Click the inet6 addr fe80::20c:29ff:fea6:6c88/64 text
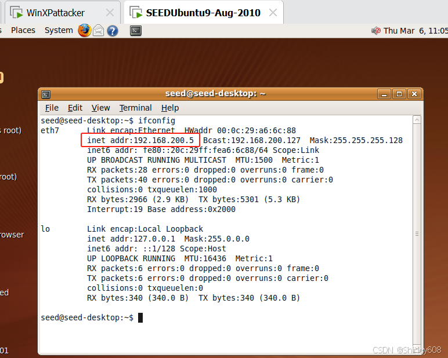This screenshot has width=448, height=358. pyautogui.click(x=178, y=151)
